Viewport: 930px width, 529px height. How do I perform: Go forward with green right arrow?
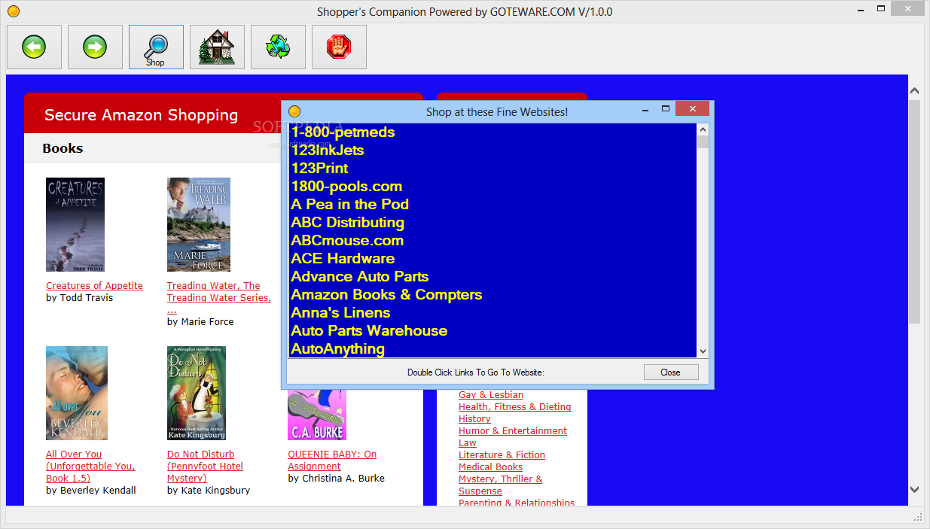[x=95, y=47]
